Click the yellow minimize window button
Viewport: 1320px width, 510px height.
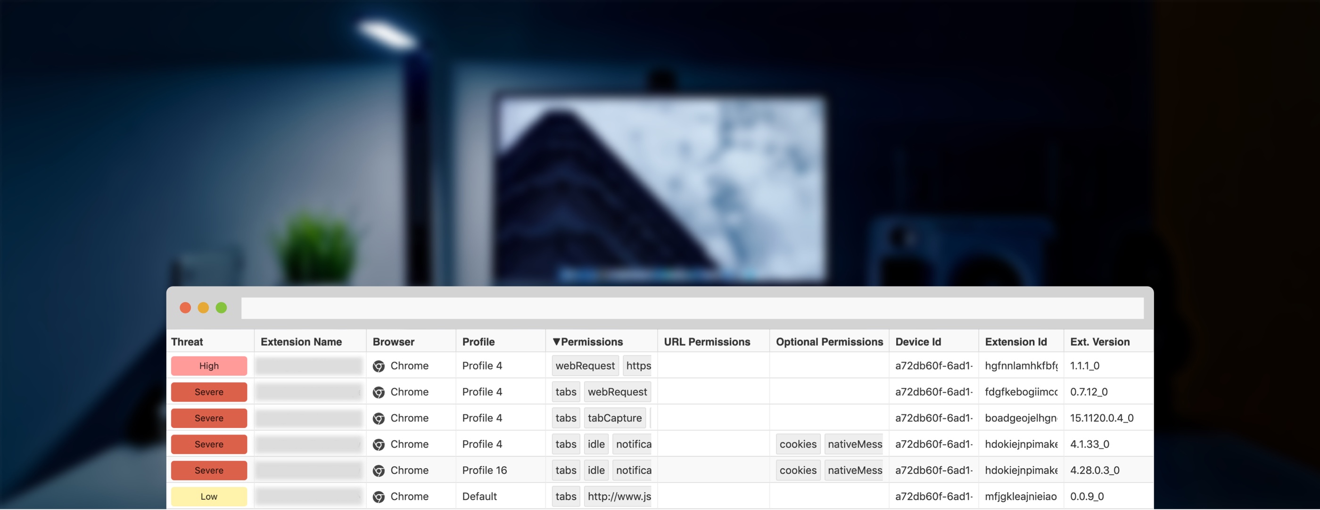point(204,307)
